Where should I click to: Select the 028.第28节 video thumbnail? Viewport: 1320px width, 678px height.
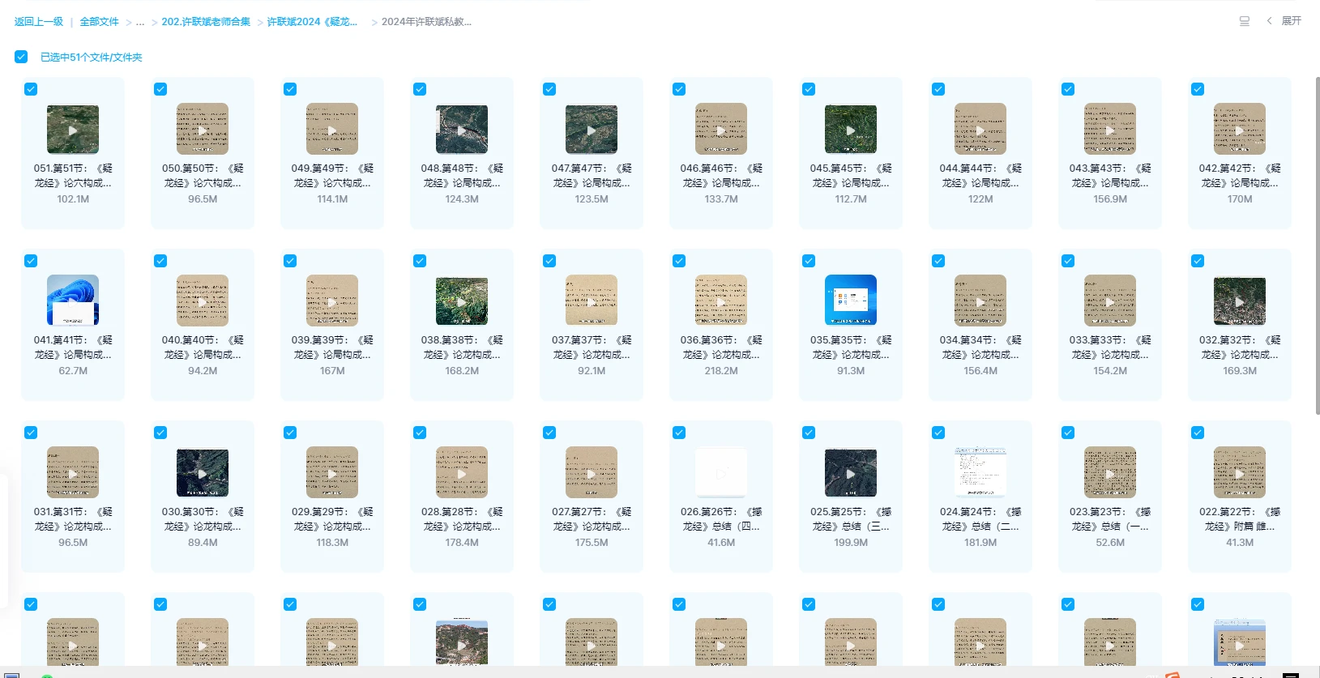(462, 472)
